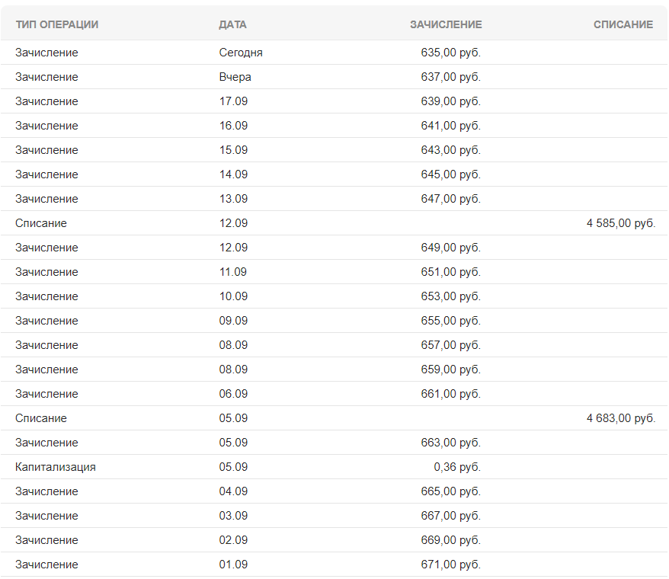Click the 14.09 date entry
This screenshot has width=669, height=579.
(x=233, y=174)
